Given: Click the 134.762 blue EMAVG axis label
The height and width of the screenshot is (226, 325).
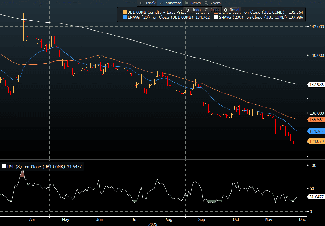Looking at the screenshot, I should [316, 131].
